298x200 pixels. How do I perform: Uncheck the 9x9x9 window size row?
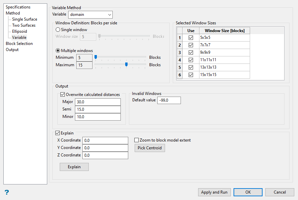pos(191,53)
